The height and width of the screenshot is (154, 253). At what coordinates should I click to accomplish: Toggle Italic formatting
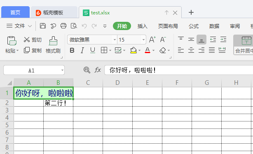click(x=82, y=51)
